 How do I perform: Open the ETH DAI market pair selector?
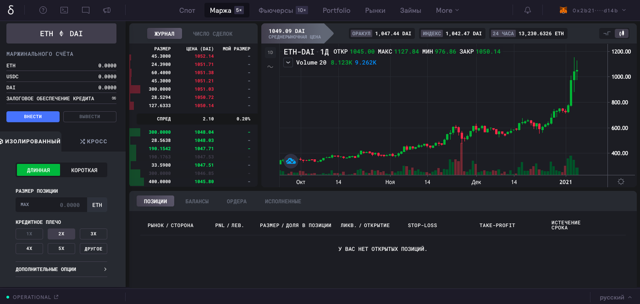point(61,34)
